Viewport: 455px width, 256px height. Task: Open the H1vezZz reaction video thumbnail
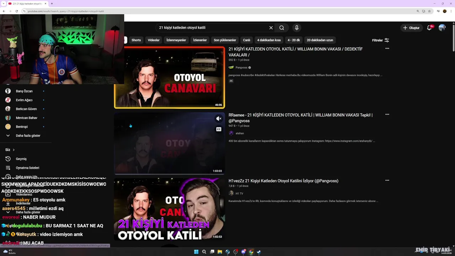point(170,209)
